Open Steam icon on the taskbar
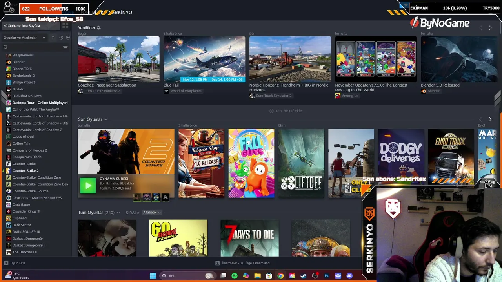This screenshot has height=282, width=502. (303, 276)
